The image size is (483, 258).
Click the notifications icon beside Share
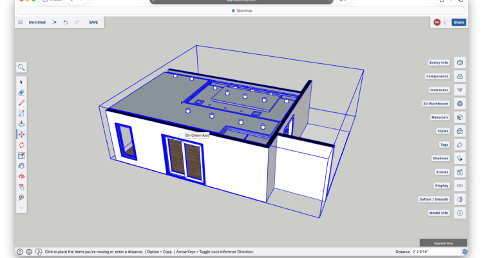446,22
